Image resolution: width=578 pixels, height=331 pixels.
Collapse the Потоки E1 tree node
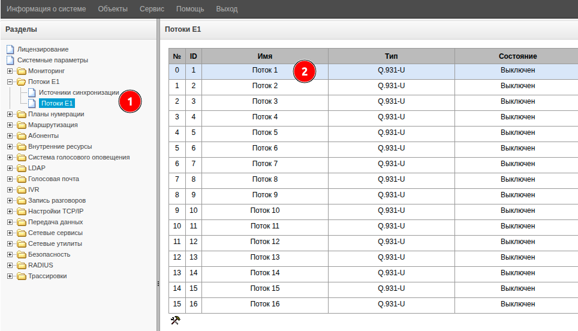point(10,82)
